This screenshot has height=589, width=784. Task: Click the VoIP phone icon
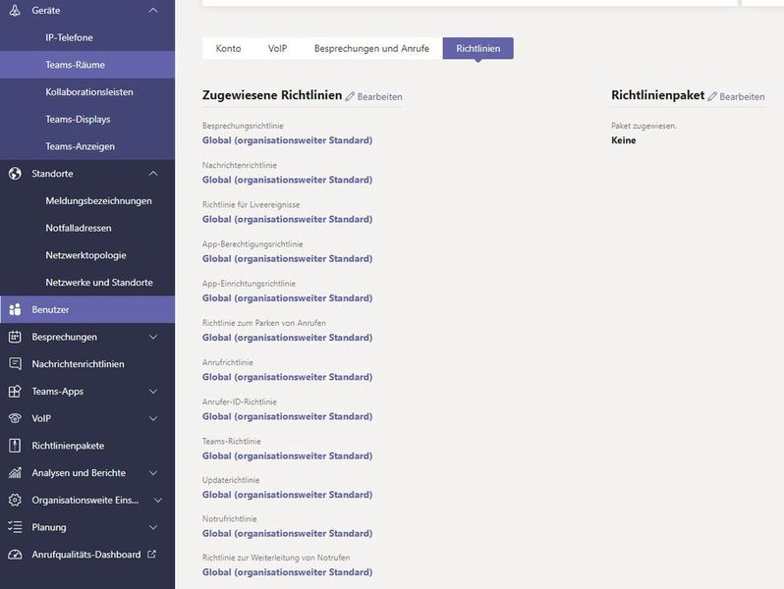point(15,418)
